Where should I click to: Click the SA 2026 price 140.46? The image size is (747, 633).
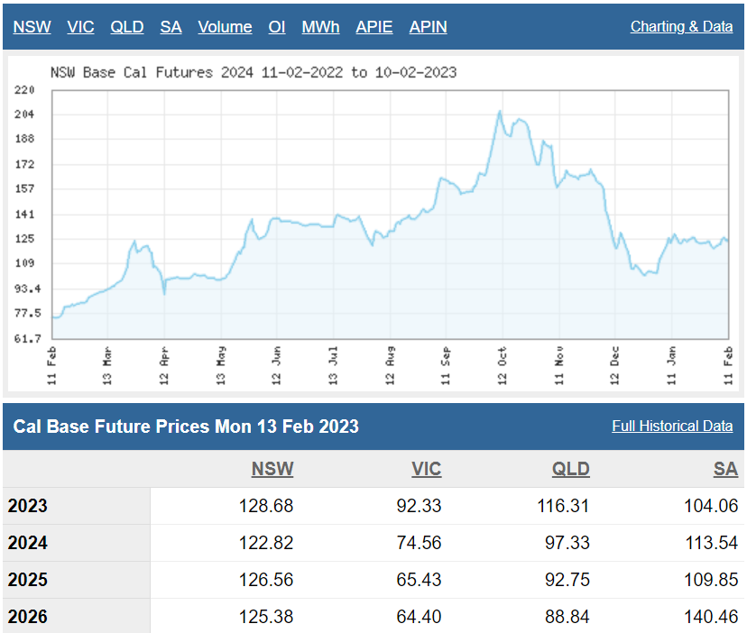click(710, 617)
